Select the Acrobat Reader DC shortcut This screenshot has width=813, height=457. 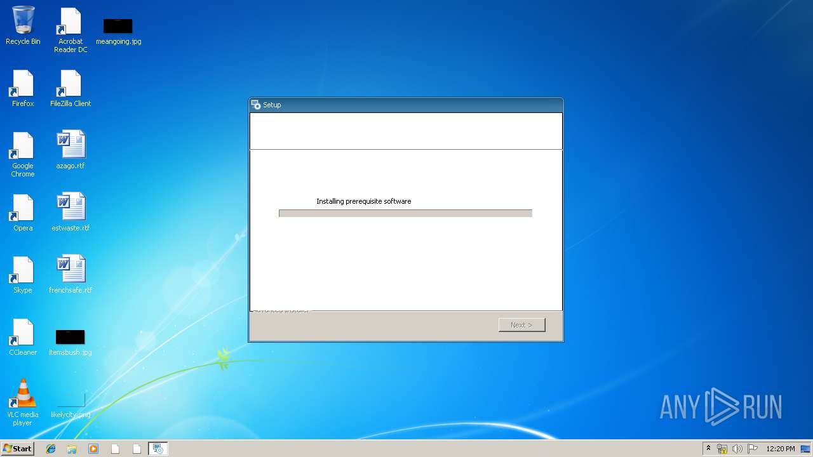[x=71, y=30]
